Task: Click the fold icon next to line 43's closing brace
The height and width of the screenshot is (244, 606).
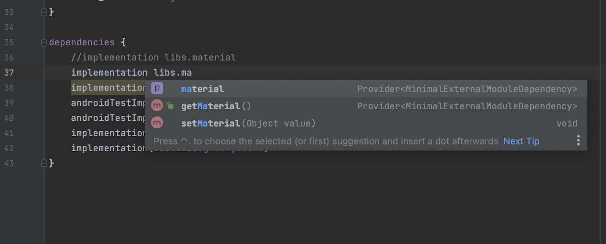Action: point(44,163)
